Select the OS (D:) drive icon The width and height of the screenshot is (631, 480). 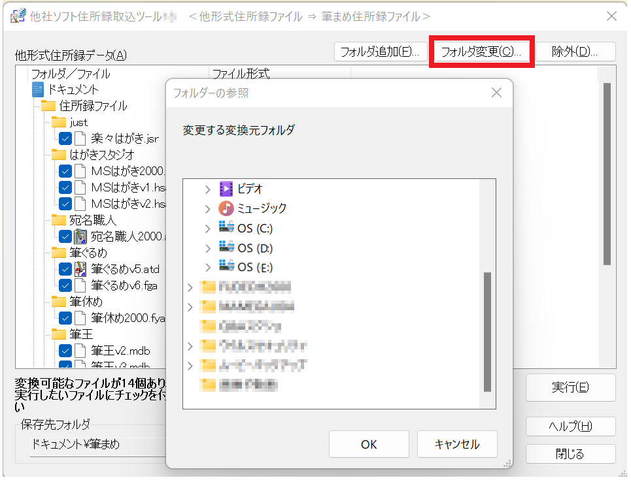(x=226, y=247)
